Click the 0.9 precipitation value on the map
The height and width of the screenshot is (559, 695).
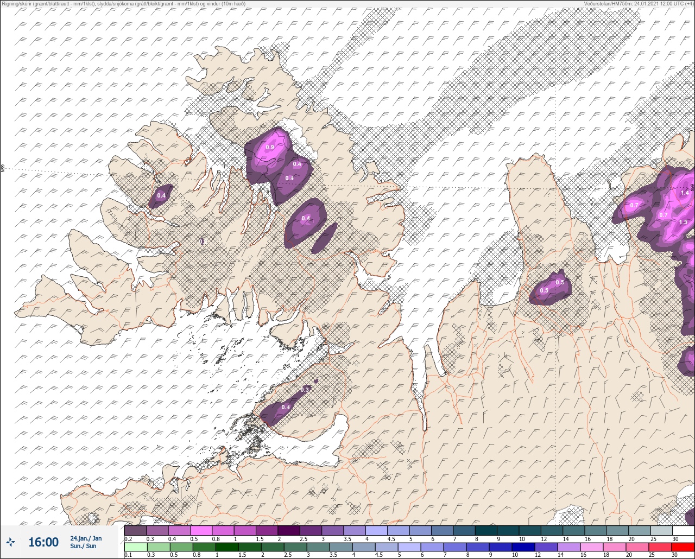tap(269, 147)
